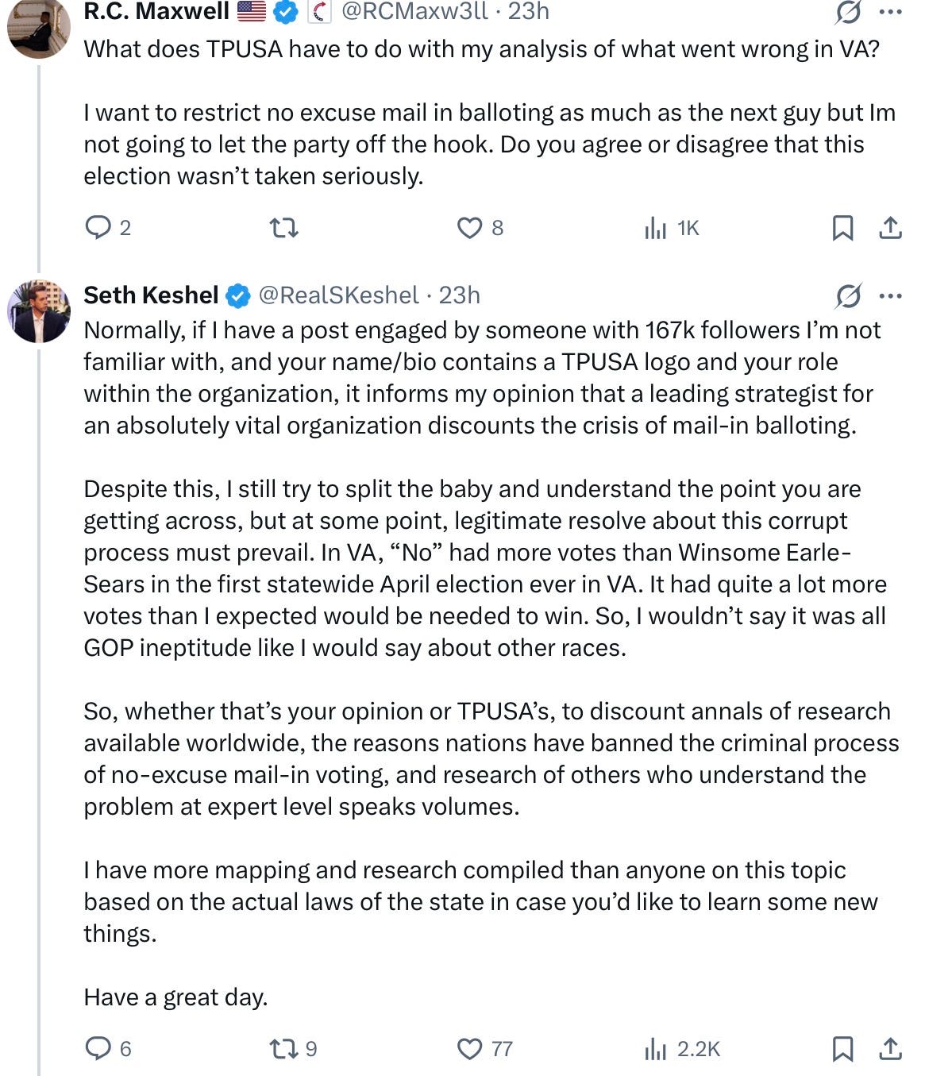
Task: Reply to R.C. Maxwell's tweet
Action: [x=98, y=229]
